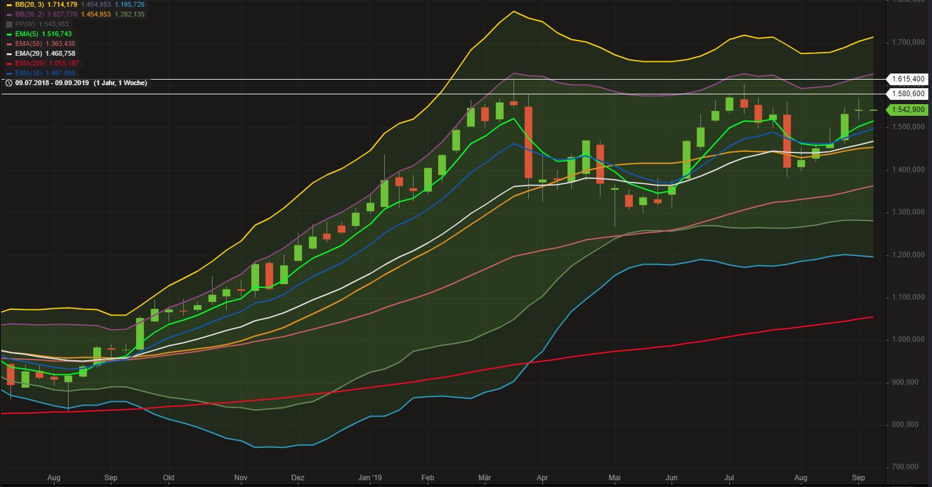
Task: Select the Sep label on the time axis
Action: [858, 477]
